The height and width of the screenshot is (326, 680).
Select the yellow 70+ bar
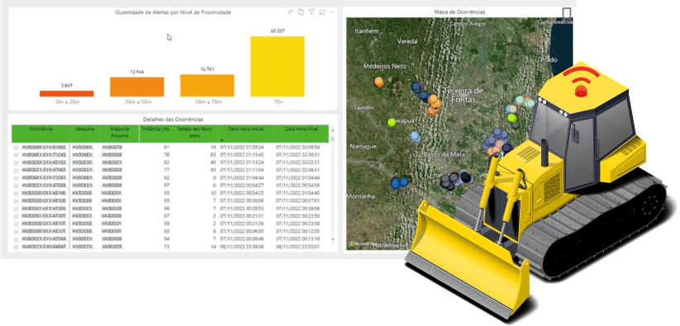(x=277, y=66)
